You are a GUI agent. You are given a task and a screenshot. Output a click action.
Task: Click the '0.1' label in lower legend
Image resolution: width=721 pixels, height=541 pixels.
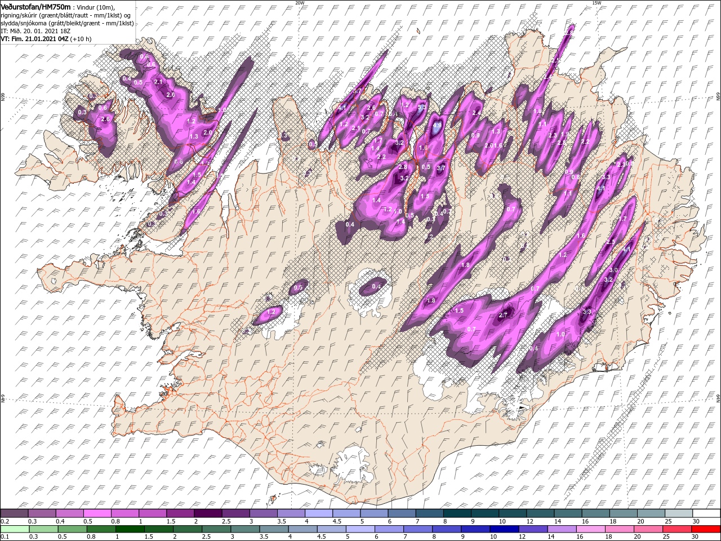coord(5,536)
